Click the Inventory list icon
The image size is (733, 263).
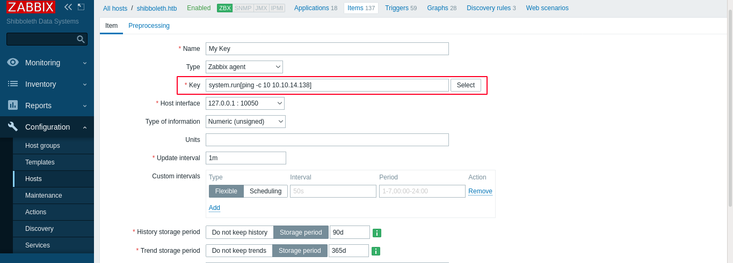pos(13,84)
